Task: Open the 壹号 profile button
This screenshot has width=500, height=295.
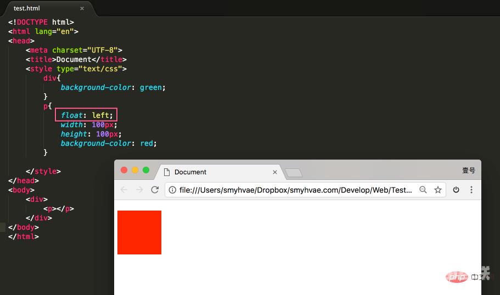Action: (469, 171)
